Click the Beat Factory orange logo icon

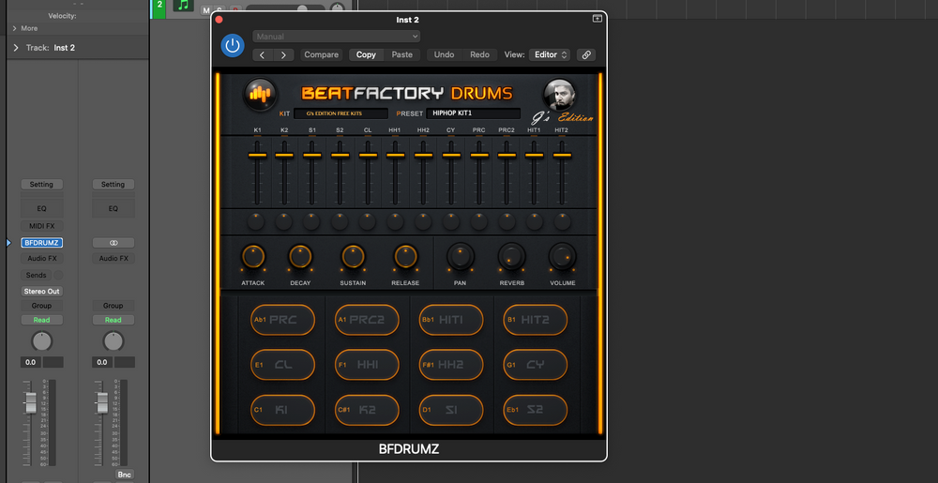(260, 94)
